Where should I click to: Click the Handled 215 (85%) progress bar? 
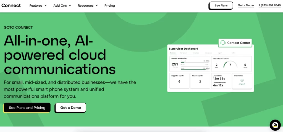point(195,69)
